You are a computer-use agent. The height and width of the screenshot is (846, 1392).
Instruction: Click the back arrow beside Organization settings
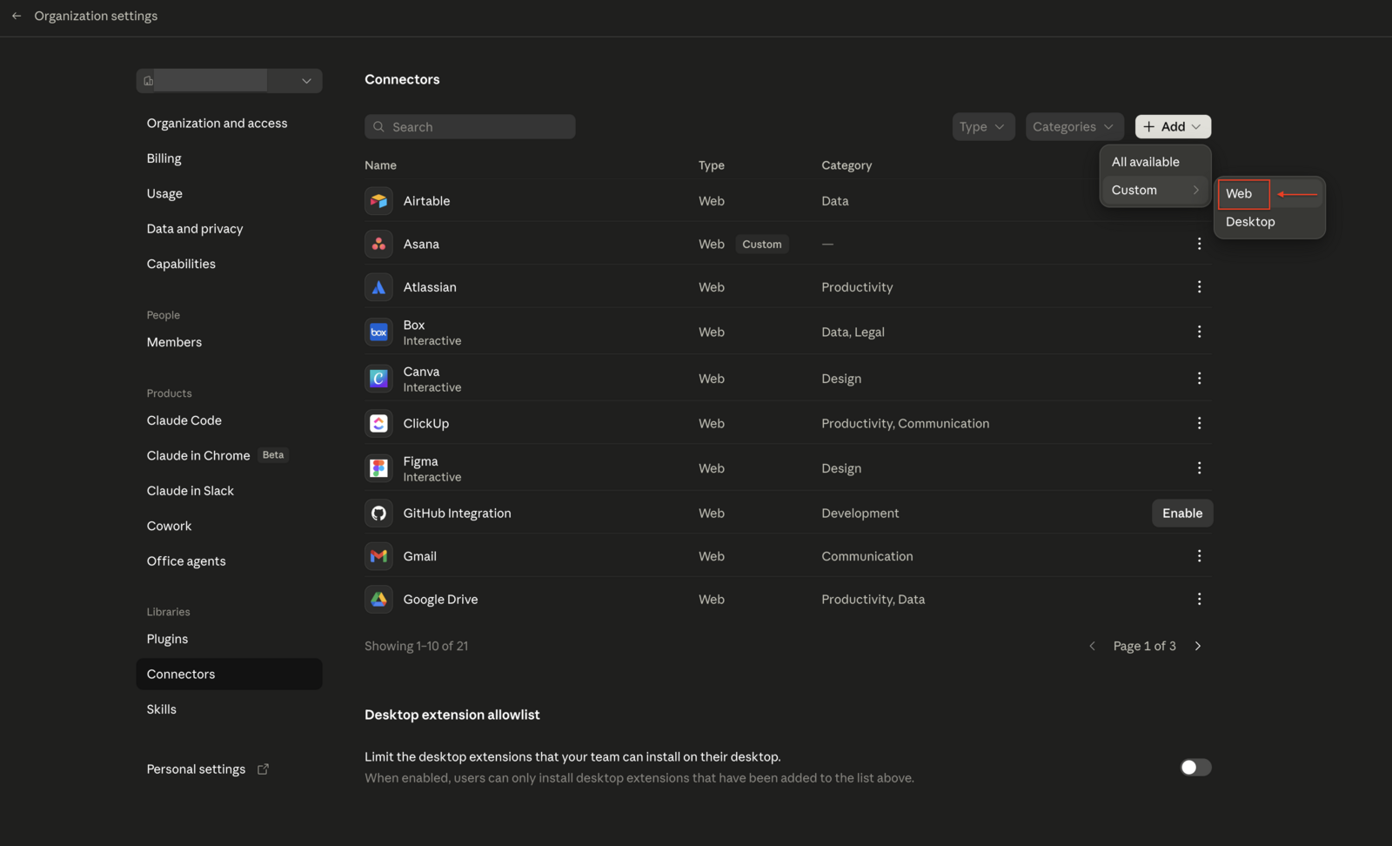17,16
